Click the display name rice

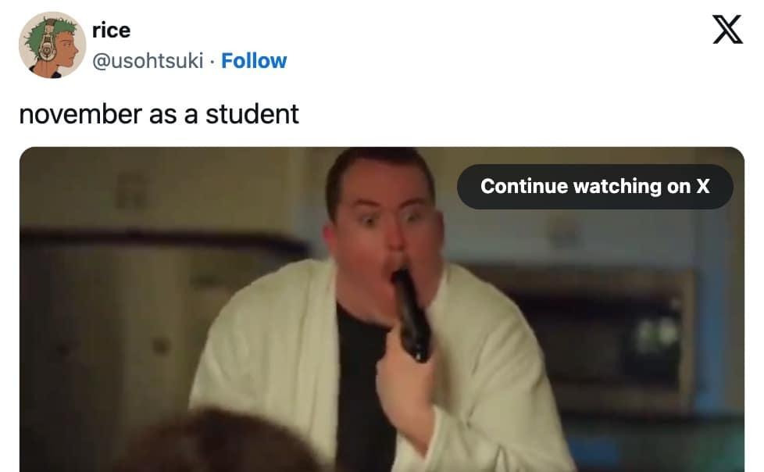[111, 30]
